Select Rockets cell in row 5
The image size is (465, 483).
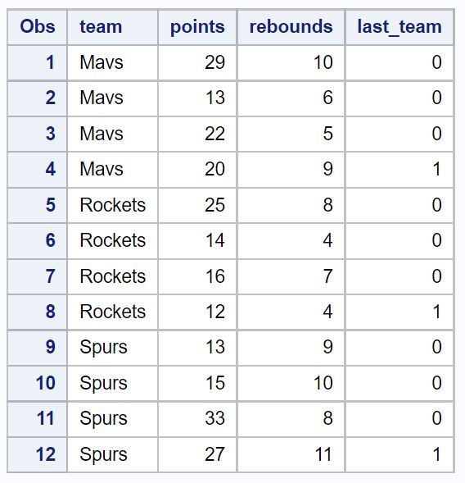click(112, 205)
